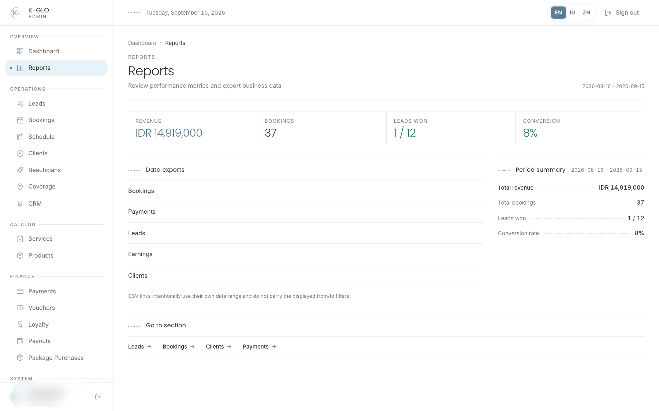
Task: Click the Conversion 8% value
Action: pos(530,133)
